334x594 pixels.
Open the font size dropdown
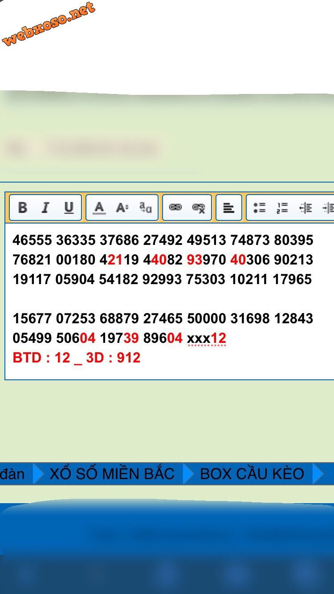tap(122, 207)
